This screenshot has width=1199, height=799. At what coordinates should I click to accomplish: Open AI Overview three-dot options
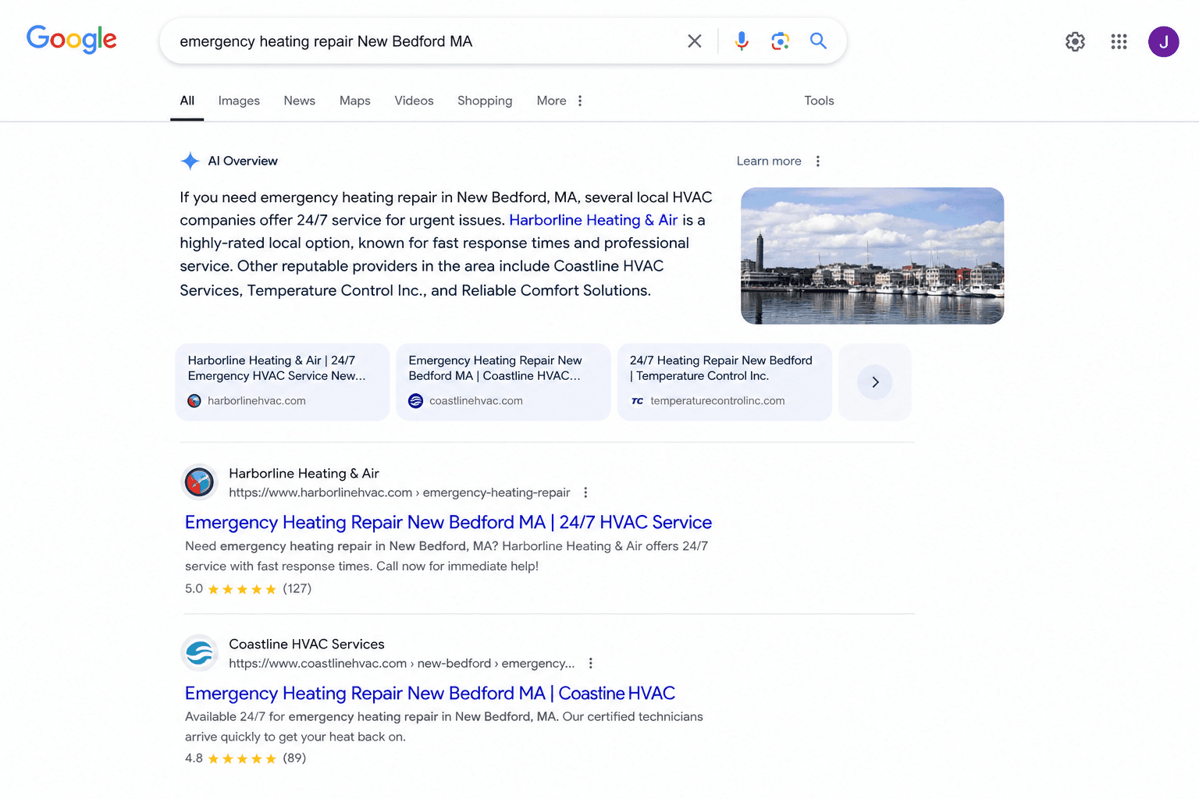(x=818, y=161)
